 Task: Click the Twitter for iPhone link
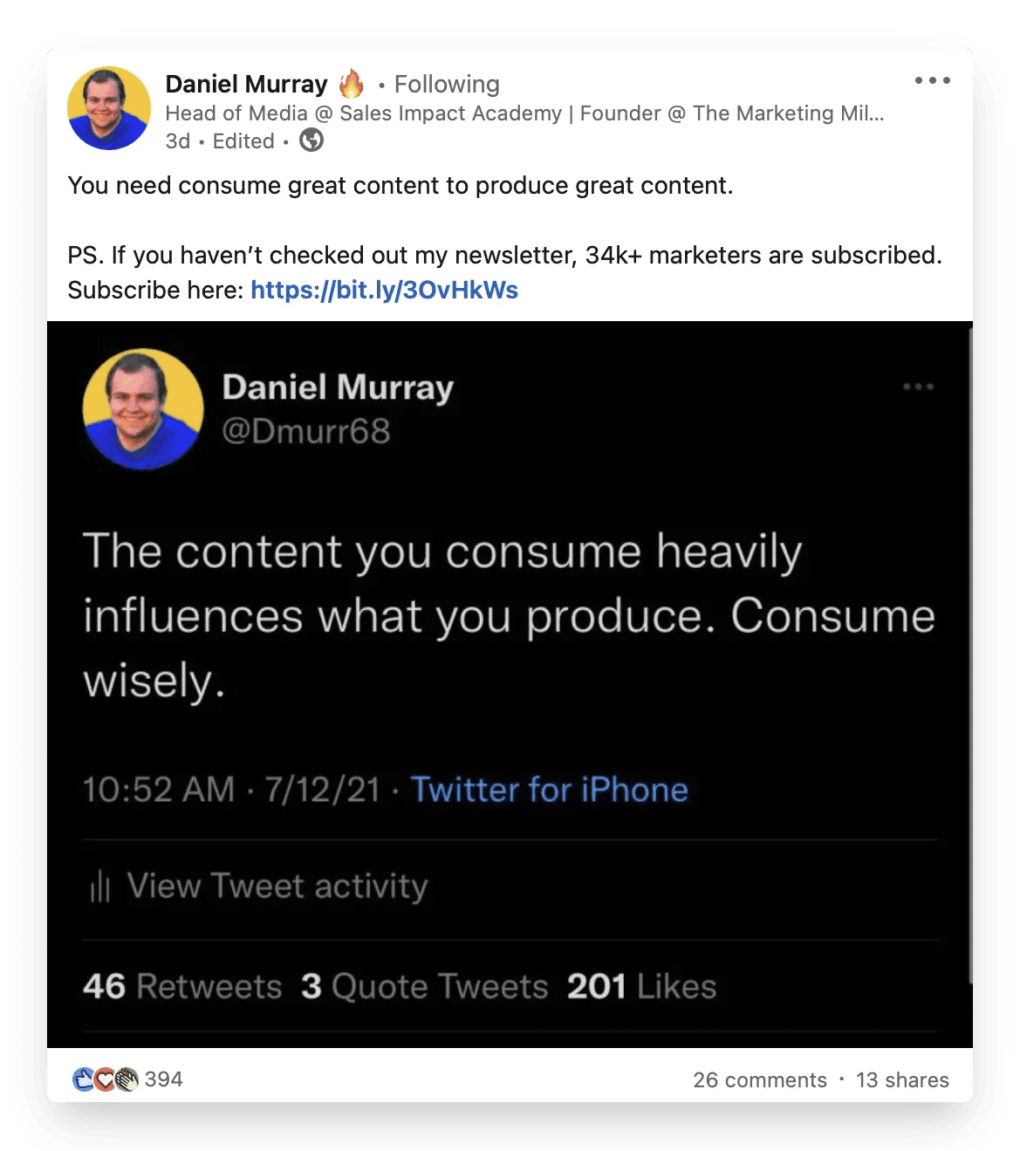pyautogui.click(x=550, y=790)
